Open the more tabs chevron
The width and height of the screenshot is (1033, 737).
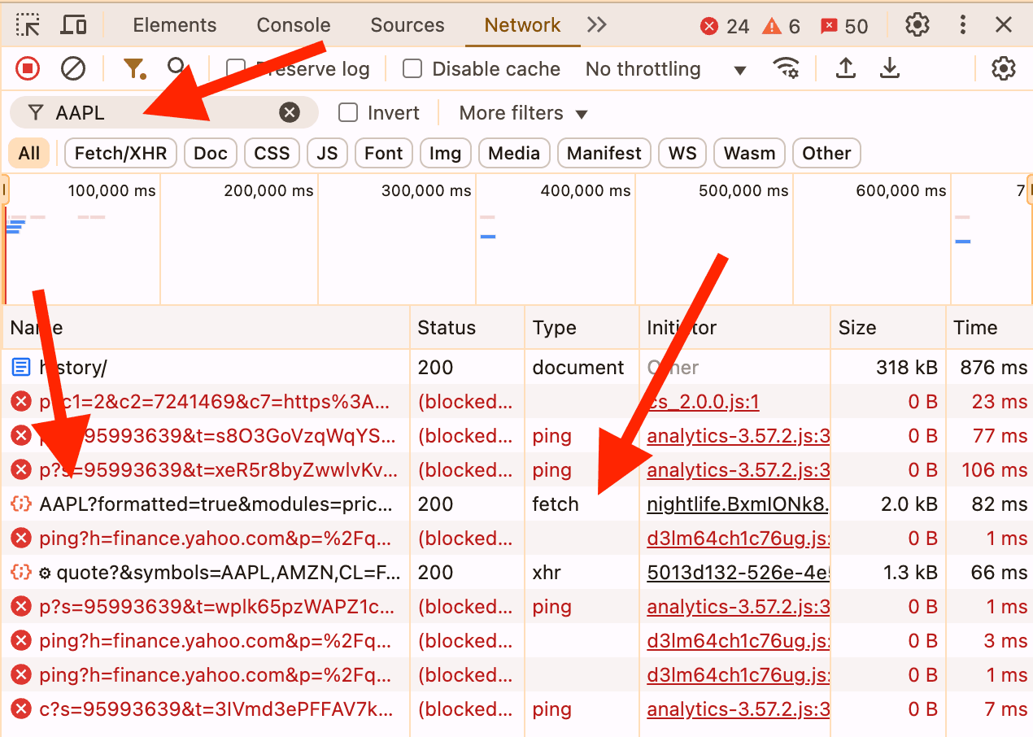[597, 25]
